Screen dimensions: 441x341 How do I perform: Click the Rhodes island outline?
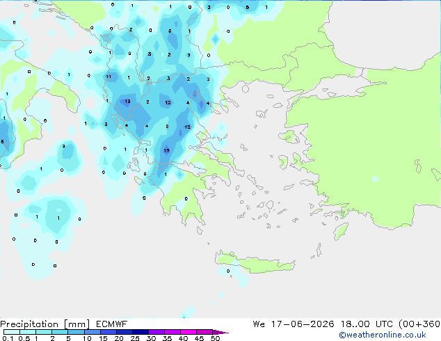point(341,231)
